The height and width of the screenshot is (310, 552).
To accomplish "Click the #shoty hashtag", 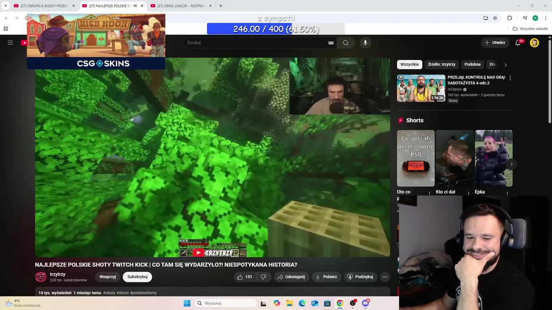I will (109, 293).
